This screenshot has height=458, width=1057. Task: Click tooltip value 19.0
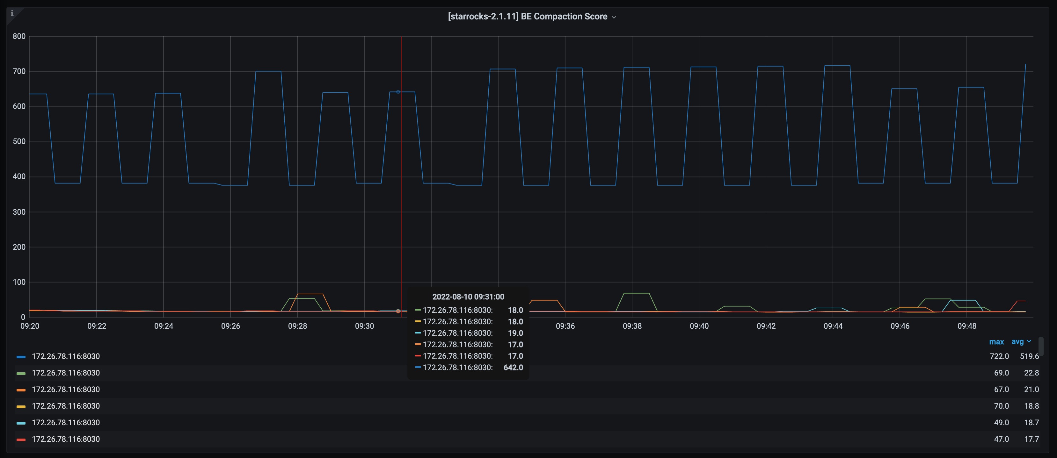pyautogui.click(x=515, y=333)
